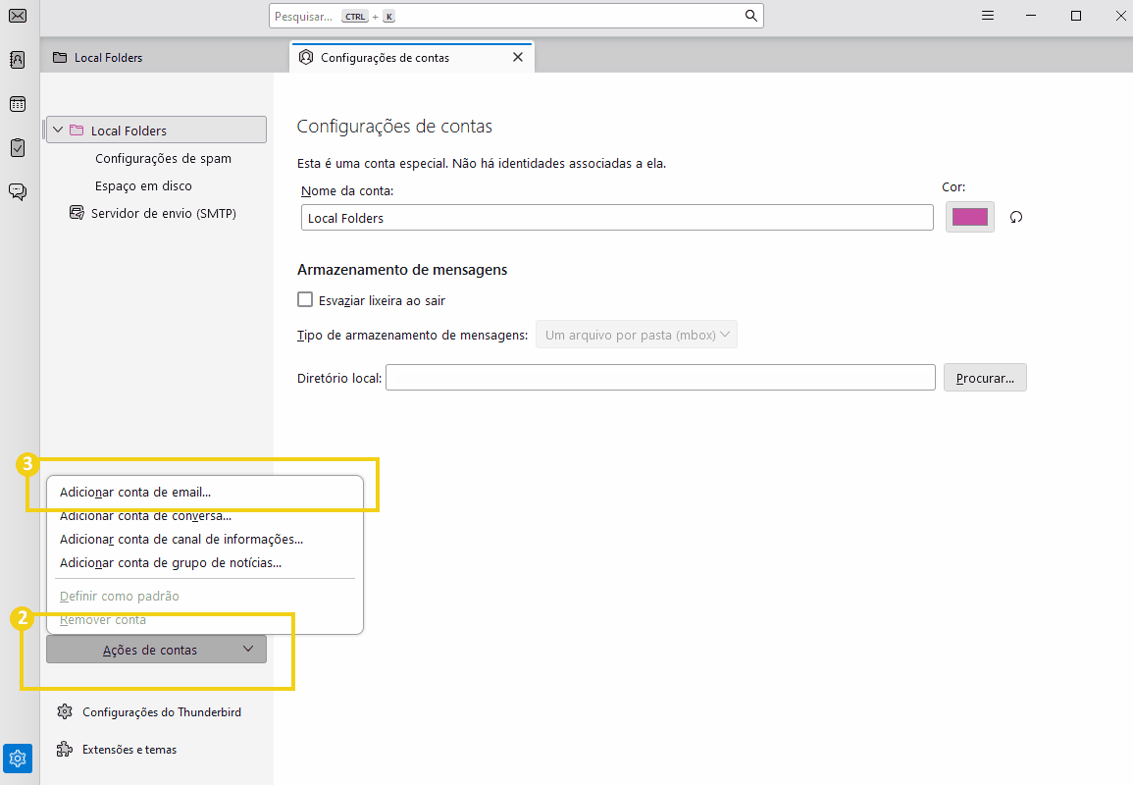Viewport: 1133px width, 785px height.
Task: Open the Mail view in the sidebar
Action: tap(17, 16)
